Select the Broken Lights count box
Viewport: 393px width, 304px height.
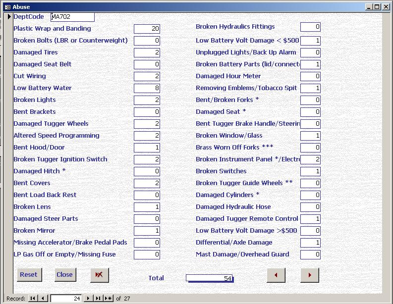pyautogui.click(x=147, y=100)
